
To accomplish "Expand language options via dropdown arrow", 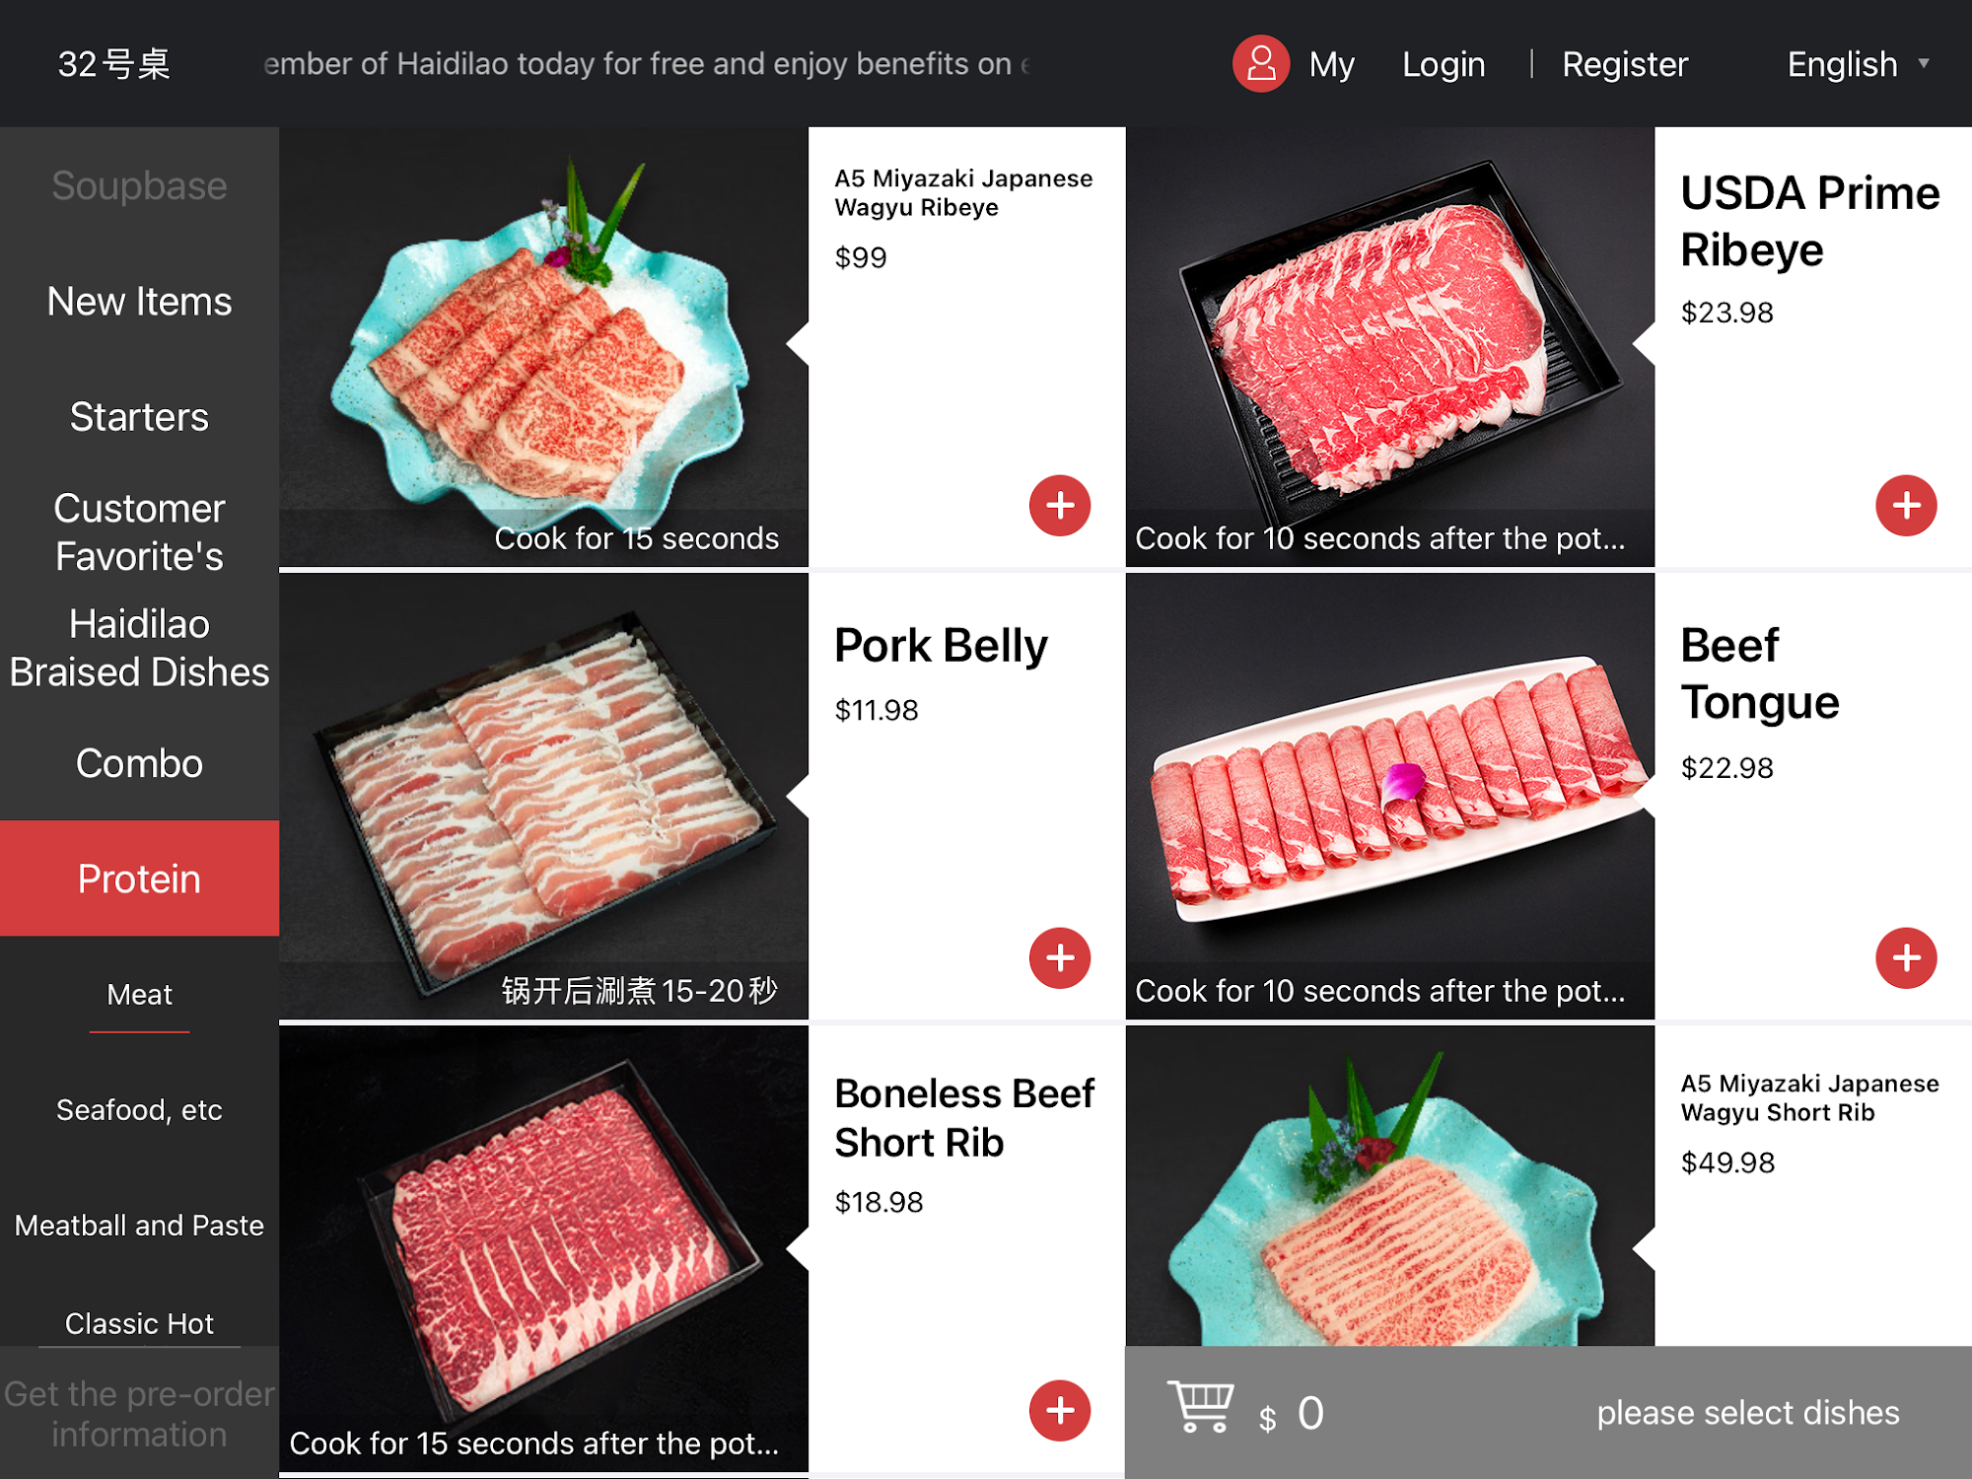I will click(1924, 63).
